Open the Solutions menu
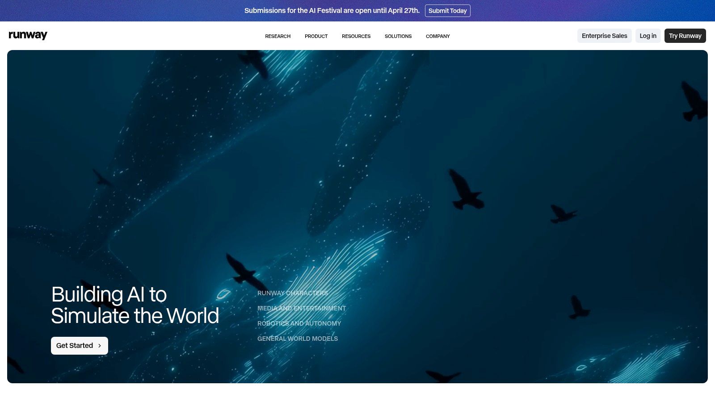715x402 pixels. pos(398,36)
